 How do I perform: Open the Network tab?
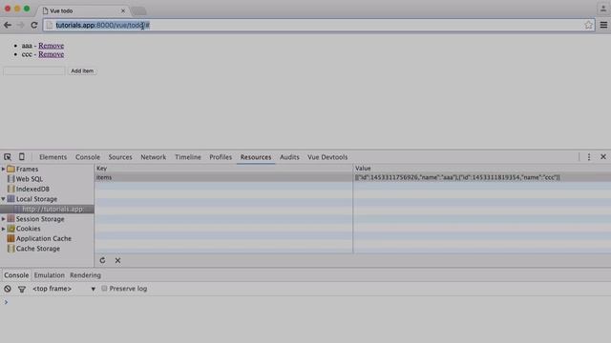point(153,157)
